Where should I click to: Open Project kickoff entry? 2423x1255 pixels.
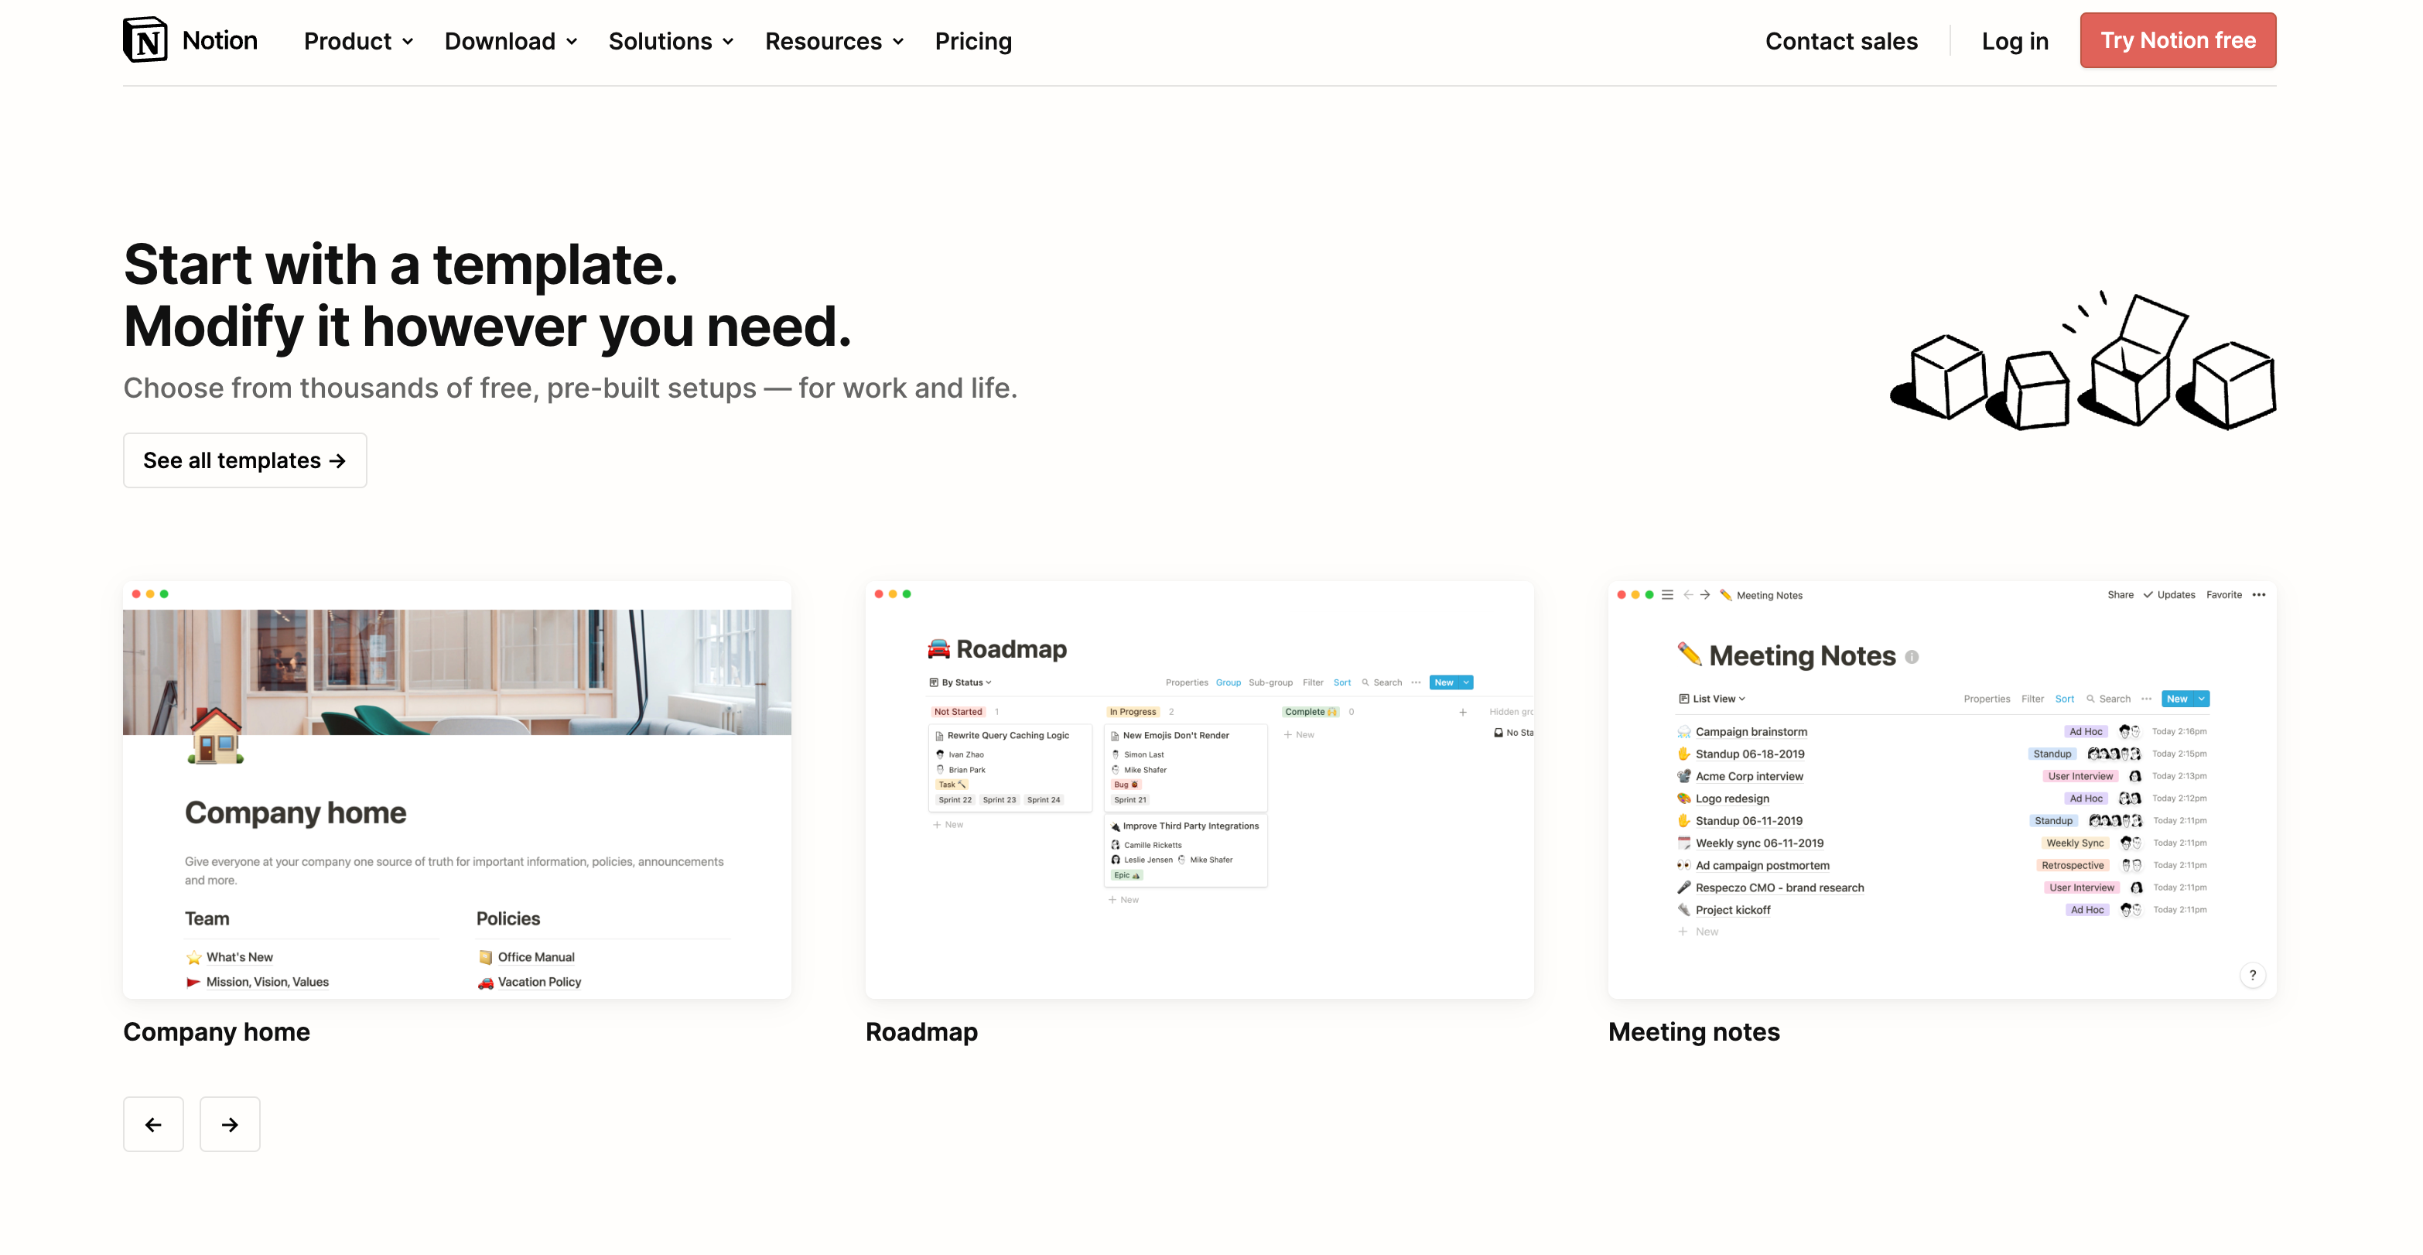tap(1733, 909)
